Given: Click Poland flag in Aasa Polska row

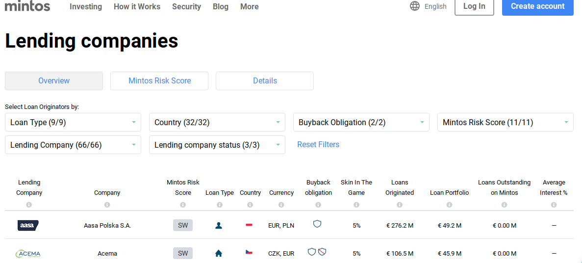Looking at the screenshot, I should 249,225.
